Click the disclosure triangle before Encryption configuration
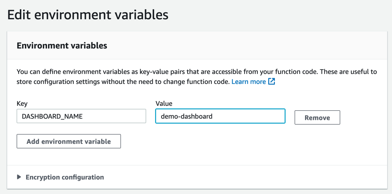 (x=19, y=177)
